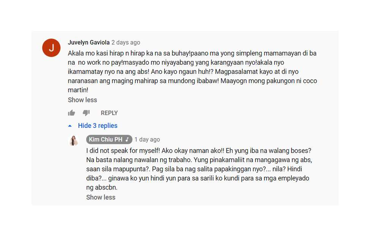Collapse Juvelyn's comment with Show less

point(82,100)
